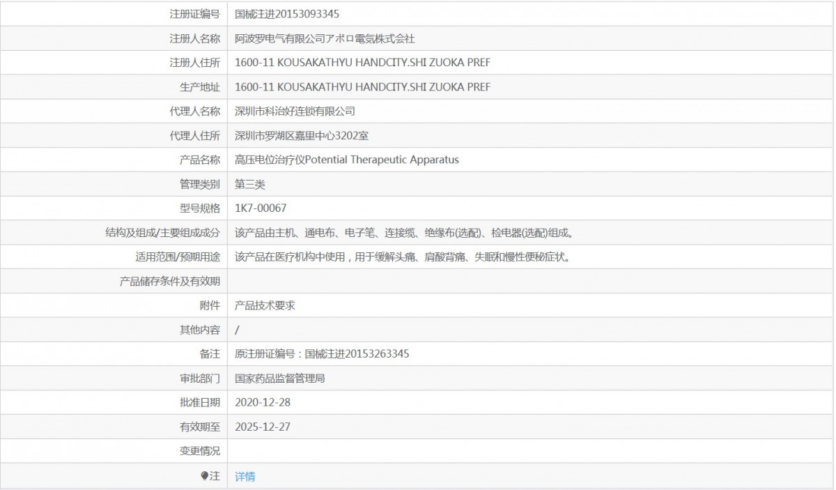Select product name 高压电位治疗仪 Potential Therapeutic Apparatus
This screenshot has height=490, width=836.
tap(347, 160)
